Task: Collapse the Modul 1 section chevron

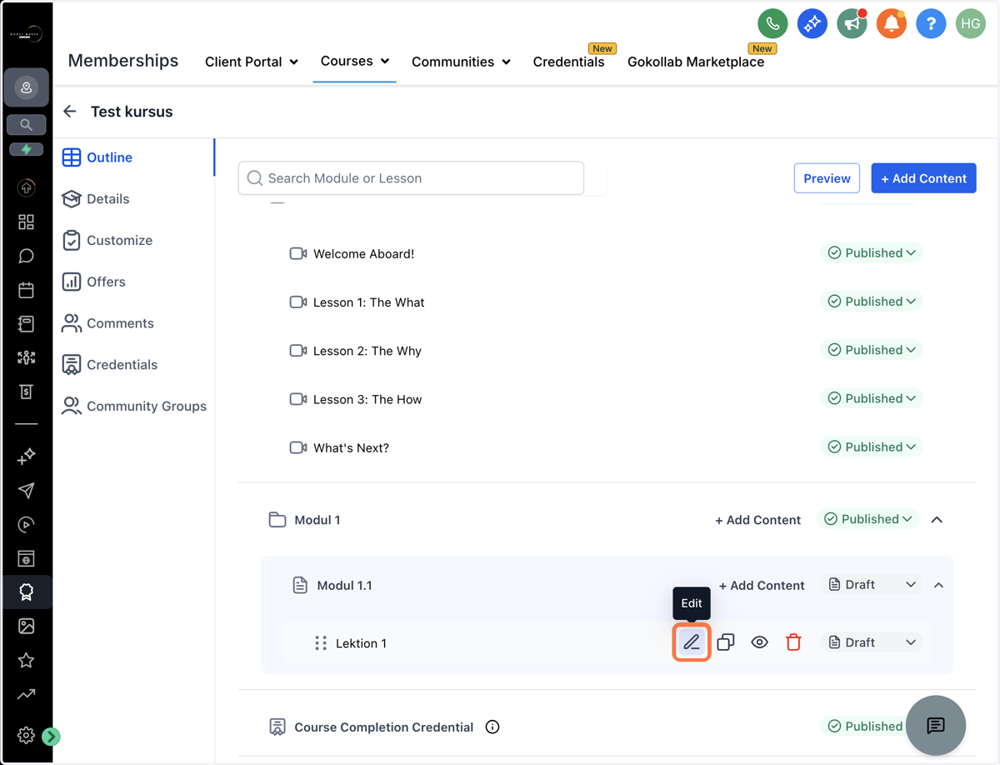Action: (937, 520)
